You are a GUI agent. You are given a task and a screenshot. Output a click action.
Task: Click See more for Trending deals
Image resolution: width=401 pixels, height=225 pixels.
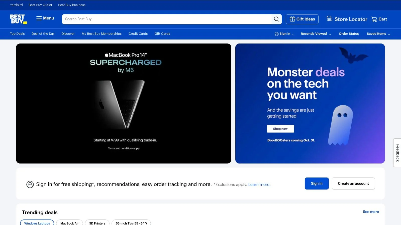[371, 212]
